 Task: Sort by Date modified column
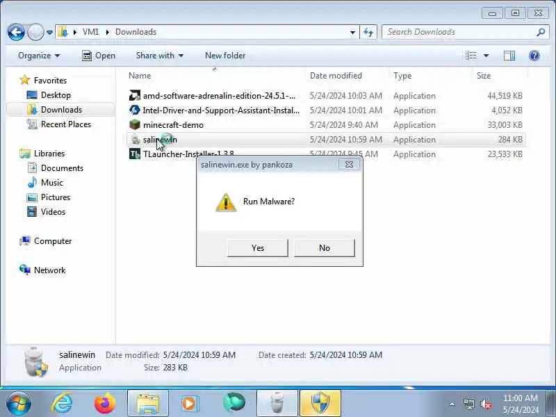[336, 76]
